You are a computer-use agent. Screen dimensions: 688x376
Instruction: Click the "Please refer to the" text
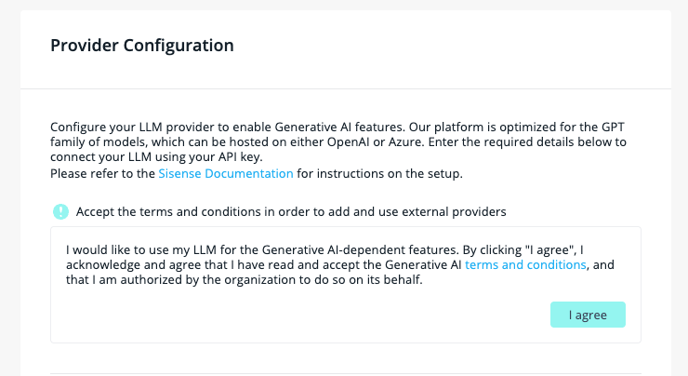click(x=102, y=173)
